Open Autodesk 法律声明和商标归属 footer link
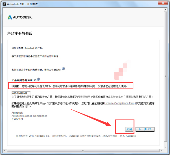Image resolution: width=170 pixels, height=155 pixels. pos(85,136)
